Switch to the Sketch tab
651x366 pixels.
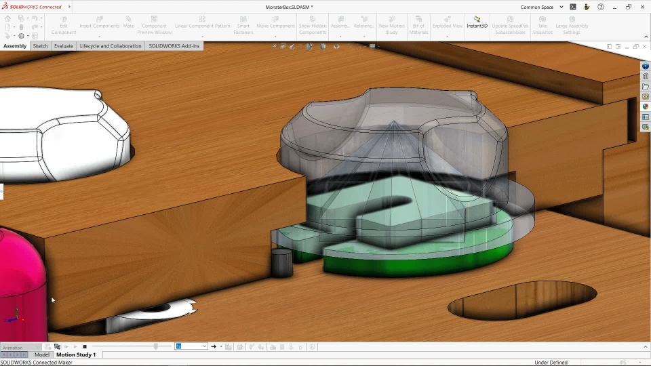(x=41, y=46)
